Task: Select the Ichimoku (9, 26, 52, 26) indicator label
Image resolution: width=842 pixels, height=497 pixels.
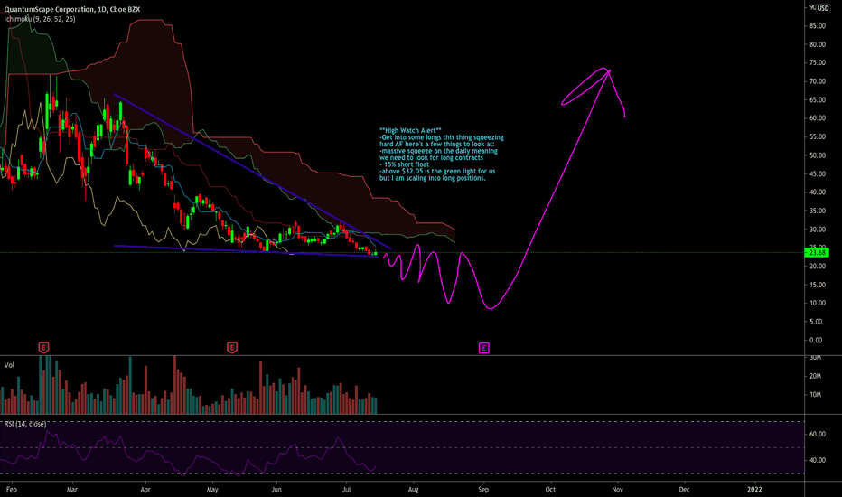Action: [x=40, y=19]
